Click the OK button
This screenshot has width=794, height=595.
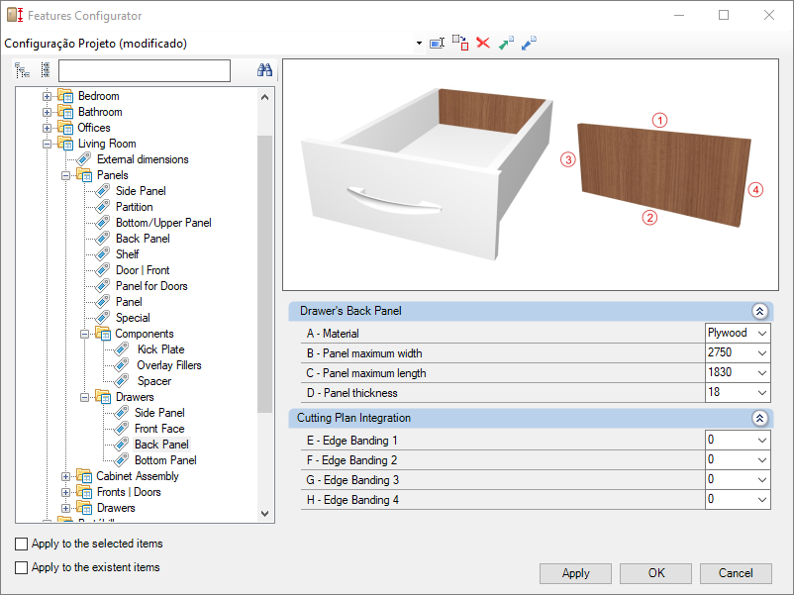click(656, 573)
